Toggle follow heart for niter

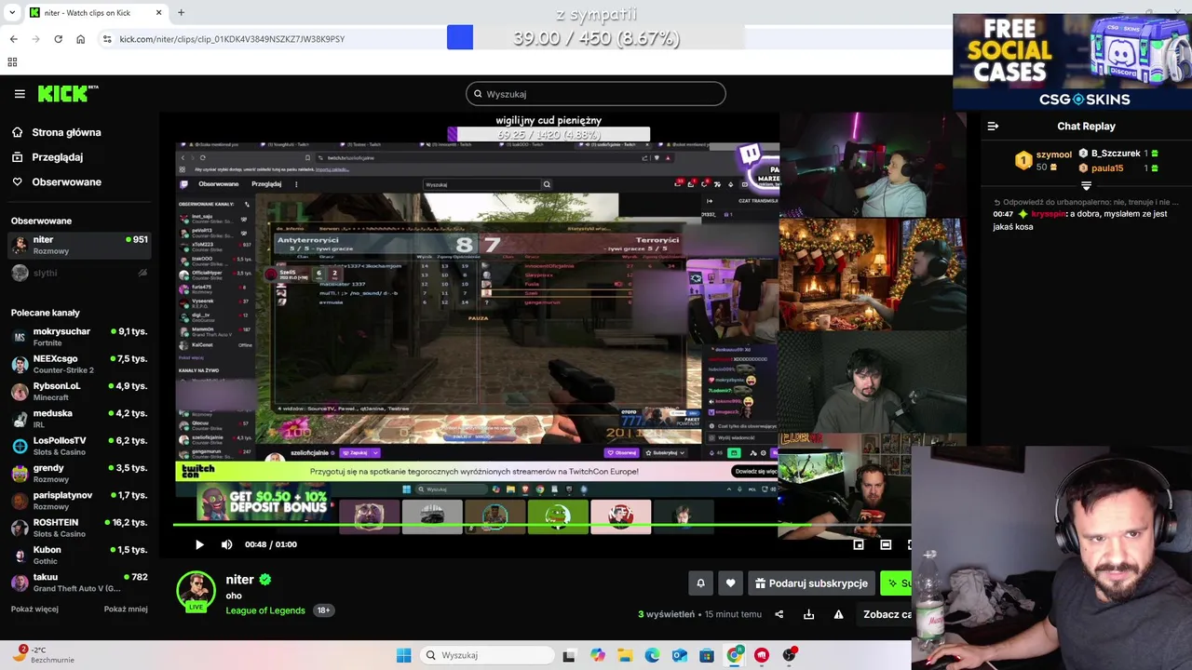pyautogui.click(x=730, y=583)
